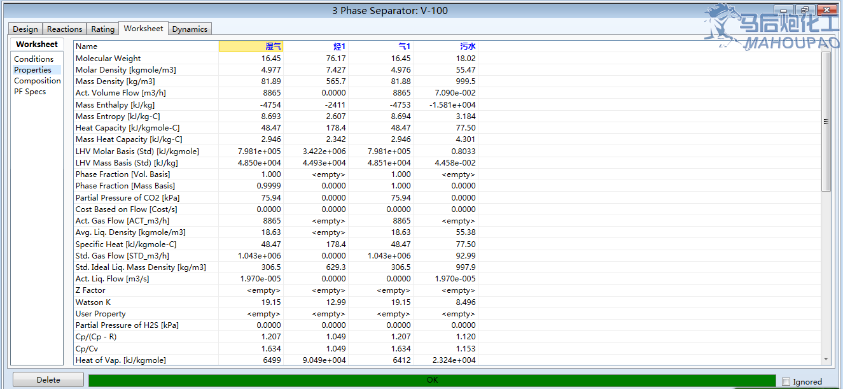
Task: Select Conditions in the Worksheet list
Action: point(34,59)
